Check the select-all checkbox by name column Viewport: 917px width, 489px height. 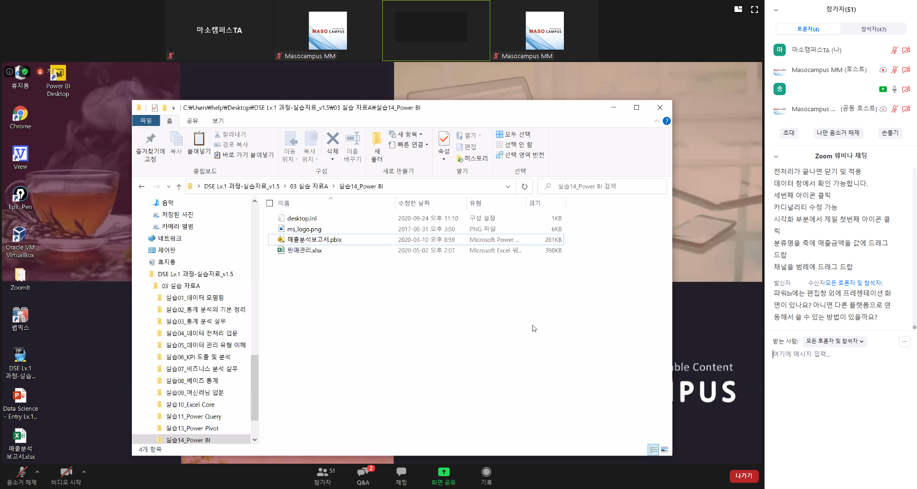pos(270,203)
